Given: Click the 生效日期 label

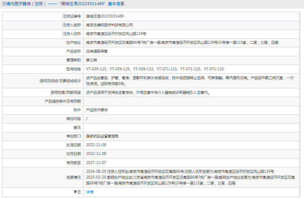Looking at the screenshot, I should click(73, 153).
